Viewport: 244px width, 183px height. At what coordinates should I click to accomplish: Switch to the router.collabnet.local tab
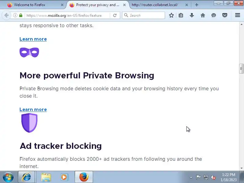159,5
